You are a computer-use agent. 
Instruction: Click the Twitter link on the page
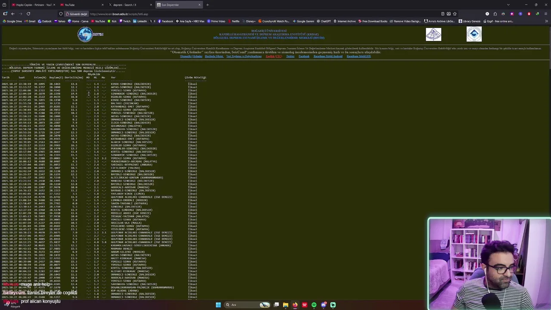click(x=291, y=56)
